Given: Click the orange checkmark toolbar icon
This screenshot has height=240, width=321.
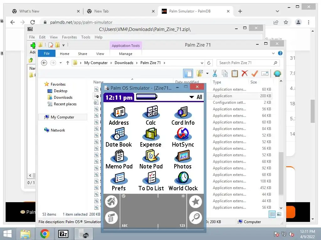Looking at the screenshot, I should pyautogui.click(x=255, y=73).
